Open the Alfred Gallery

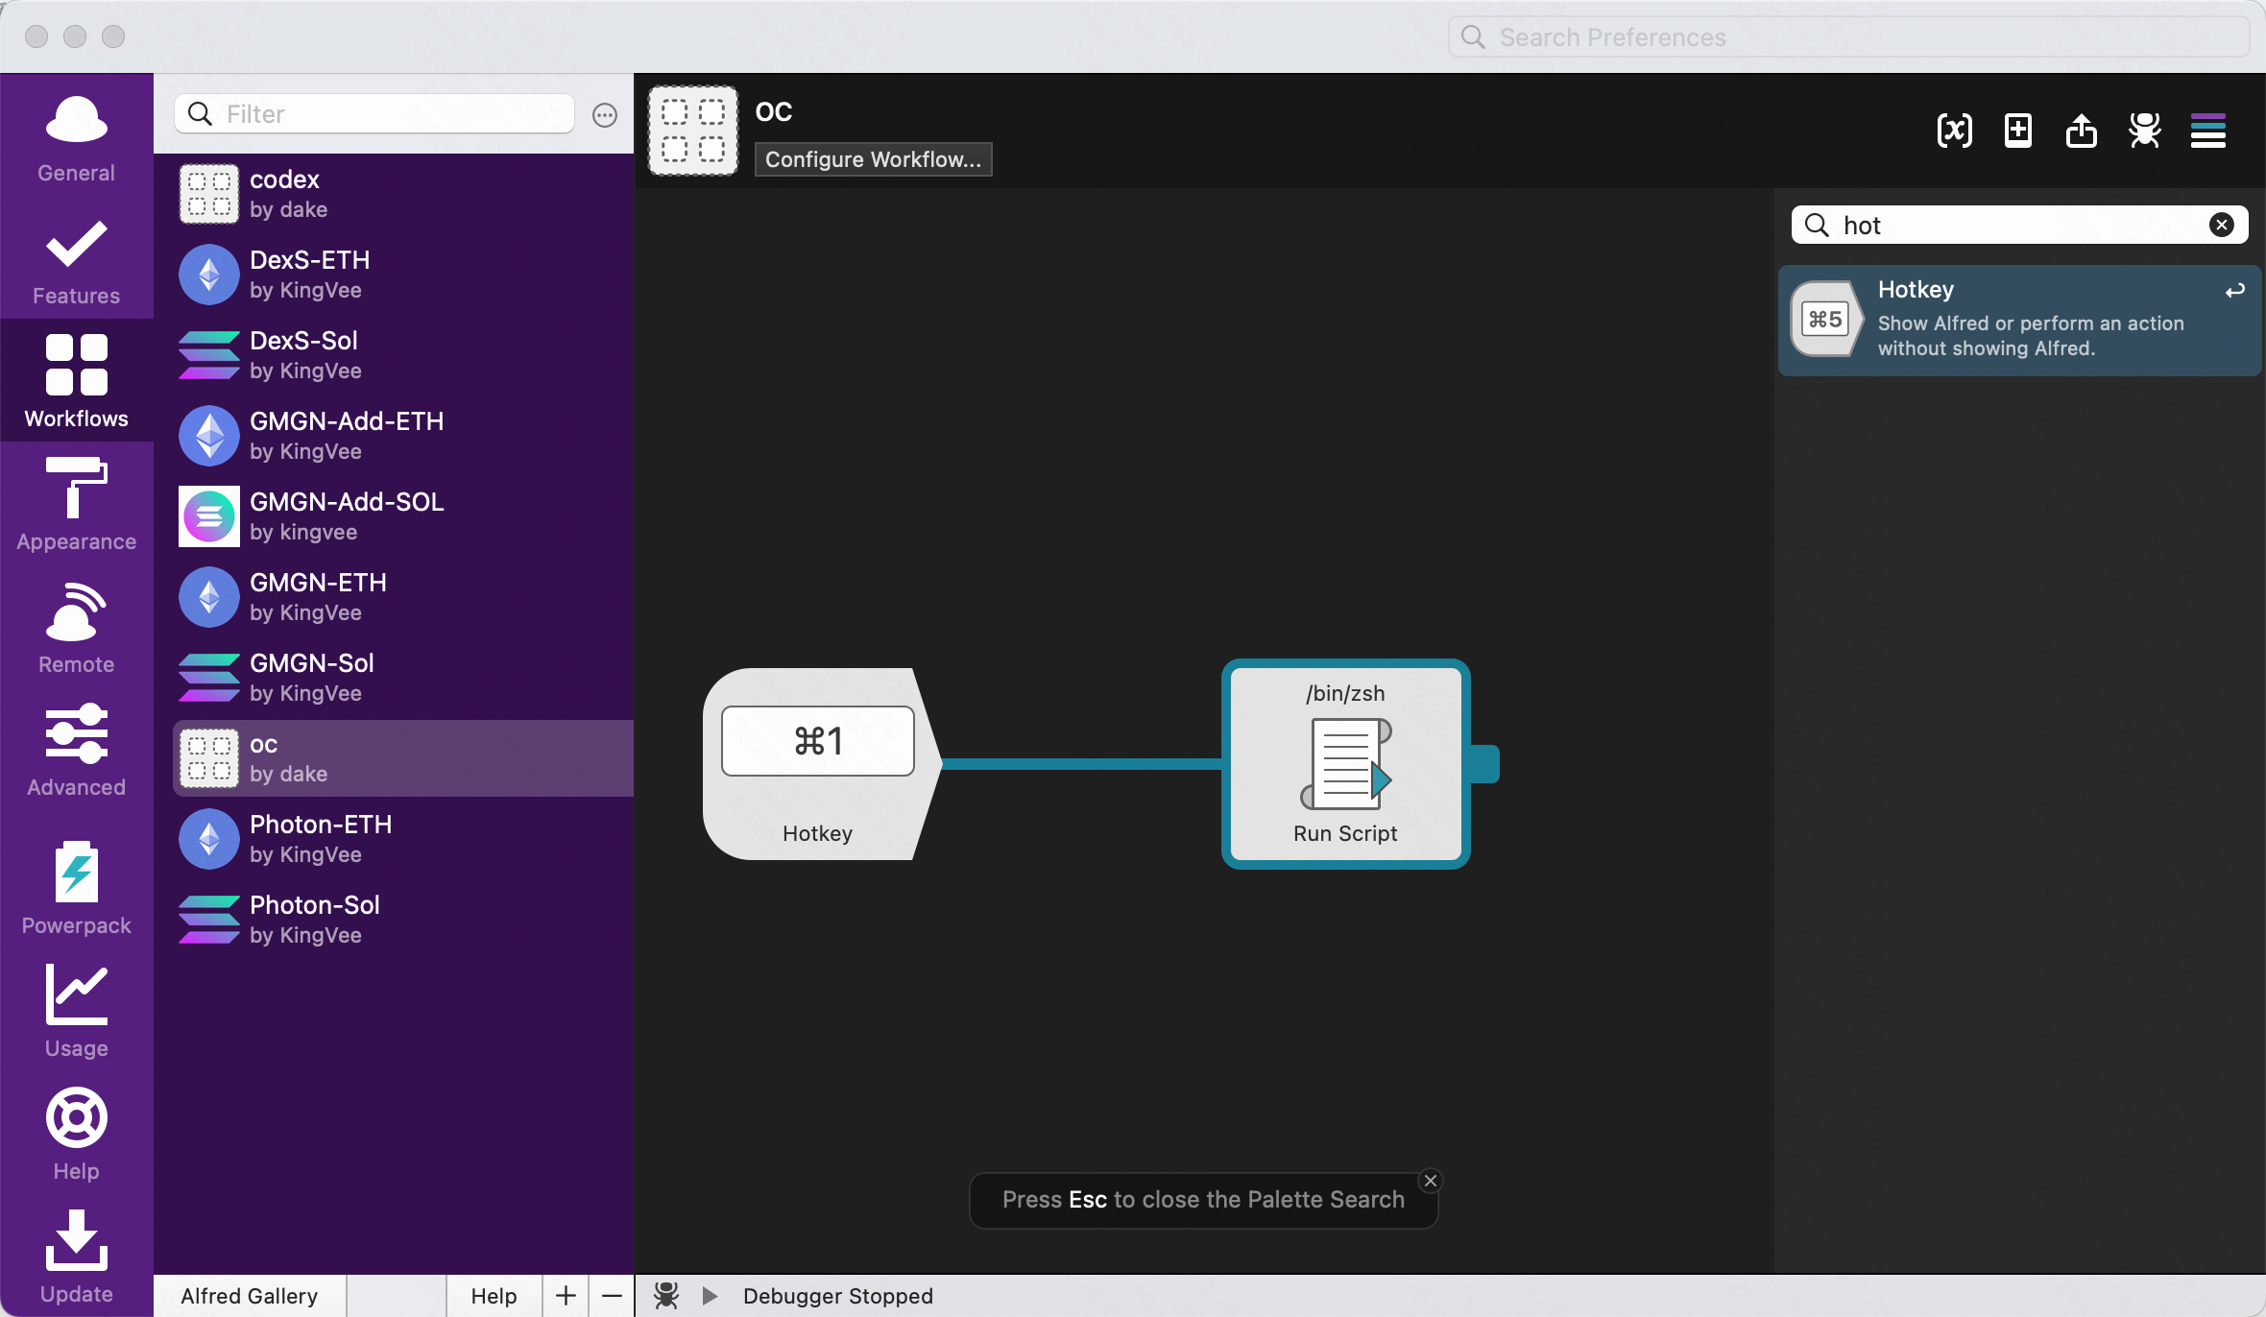pos(249,1296)
